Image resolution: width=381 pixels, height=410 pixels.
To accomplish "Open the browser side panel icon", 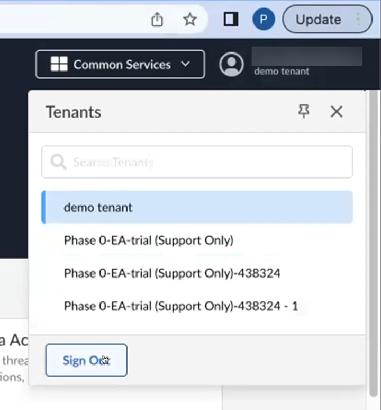I will [231, 20].
